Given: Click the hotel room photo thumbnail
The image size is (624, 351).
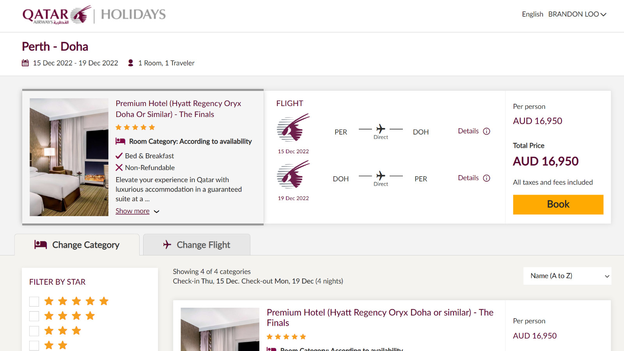Looking at the screenshot, I should point(69,157).
